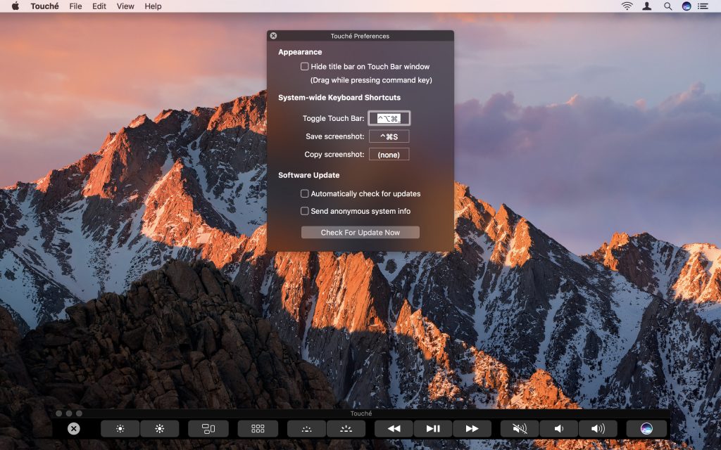The height and width of the screenshot is (450, 721).
Task: Tap the brightness down Touch Bar key
Action: pos(120,428)
